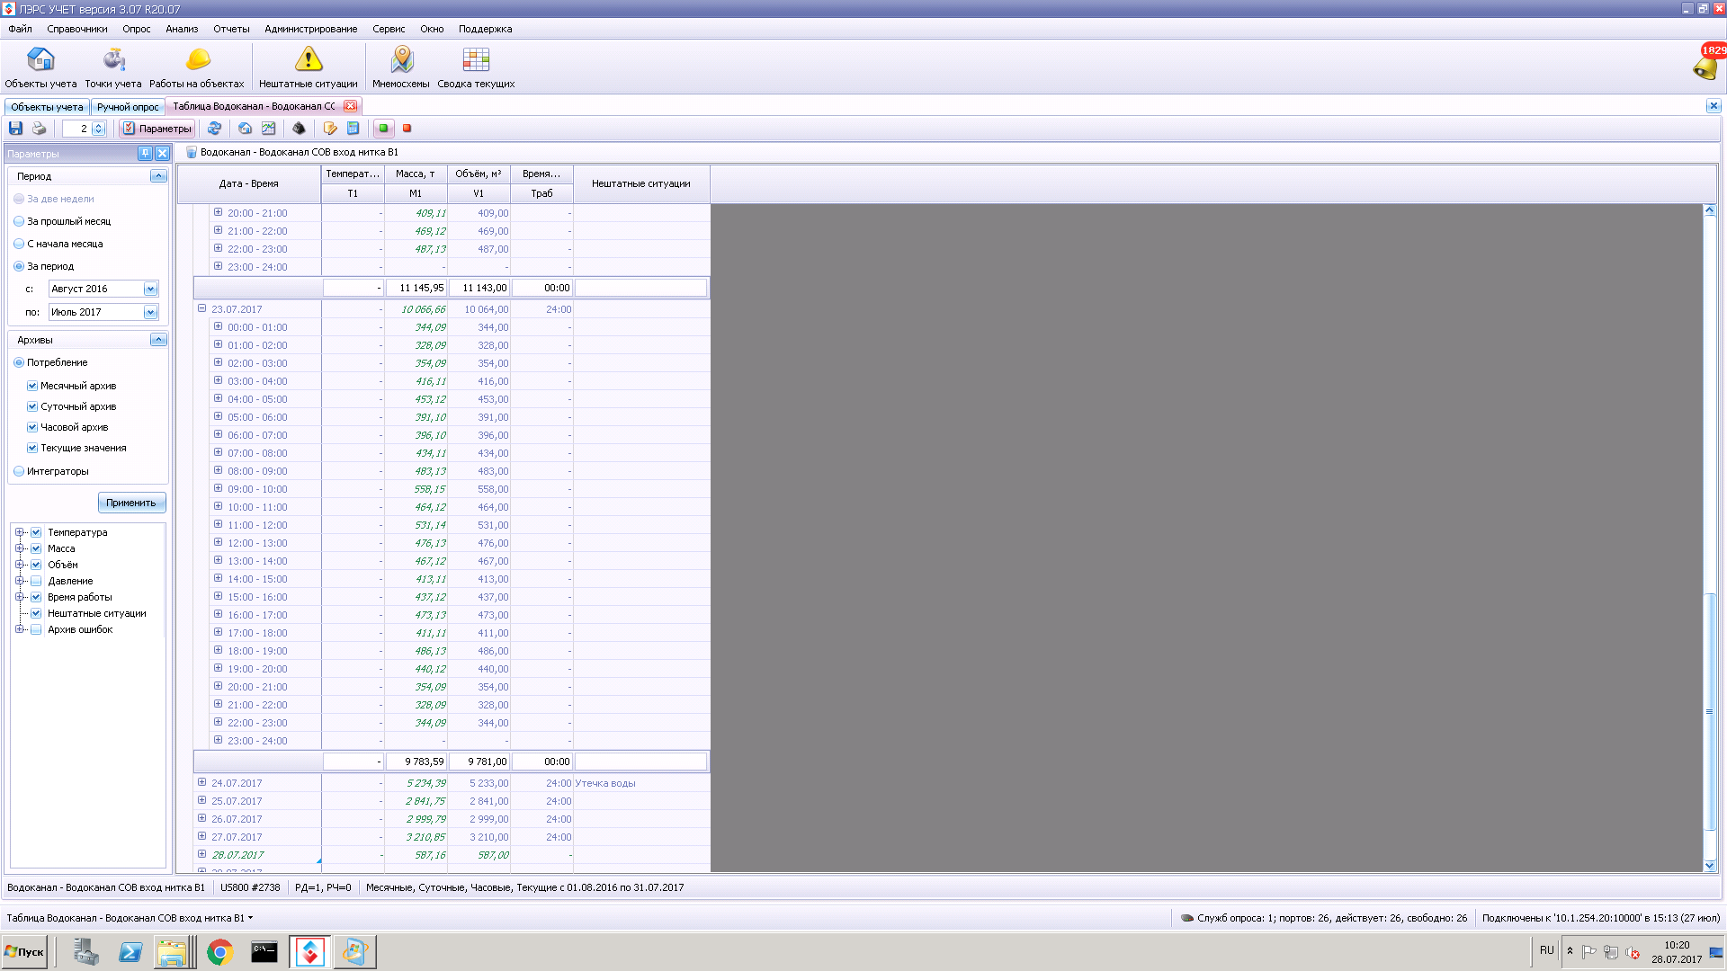The height and width of the screenshot is (971, 1727).
Task: Click the scrollbar down arrow of table
Action: 1710,865
